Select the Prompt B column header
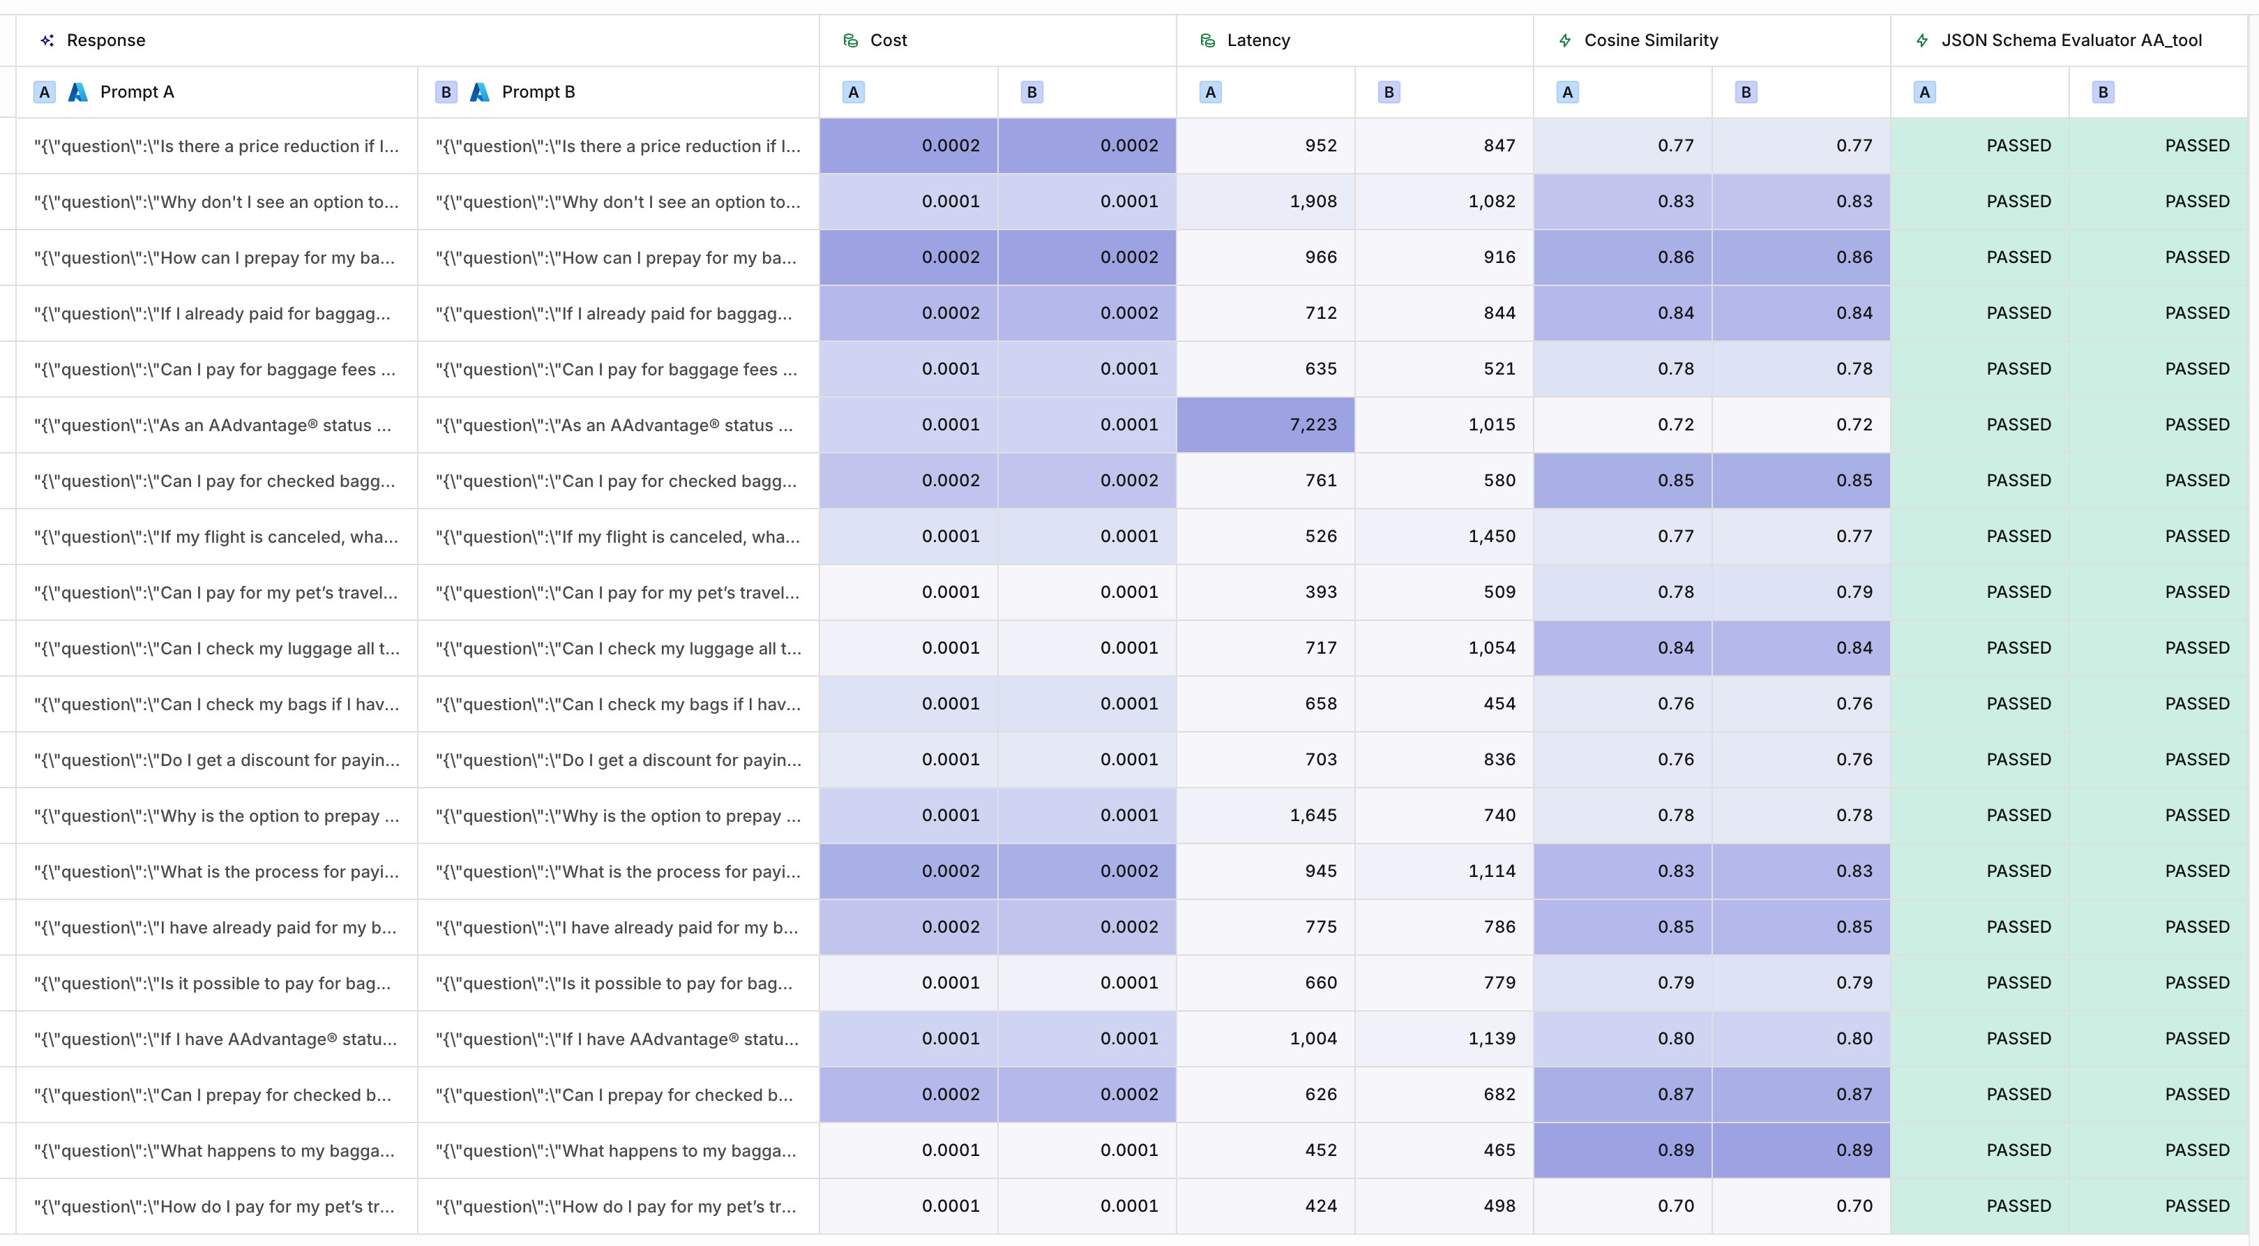 [538, 92]
